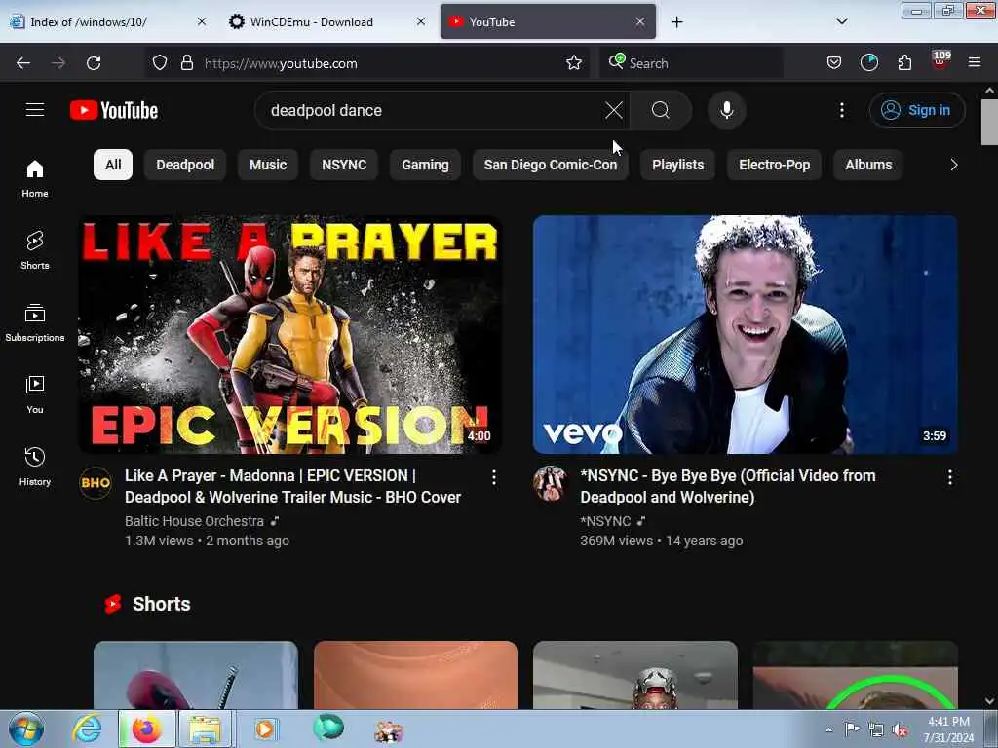Click the magnifier search button
998x748 pixels.
click(x=661, y=110)
